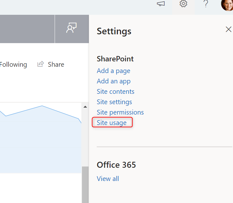Click View all under Office 365

108,179
